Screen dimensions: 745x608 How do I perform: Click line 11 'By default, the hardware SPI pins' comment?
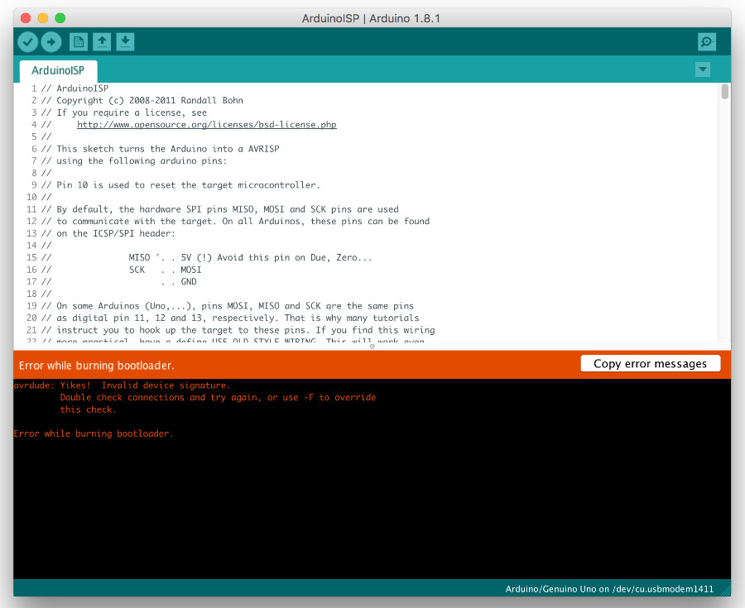coord(220,209)
